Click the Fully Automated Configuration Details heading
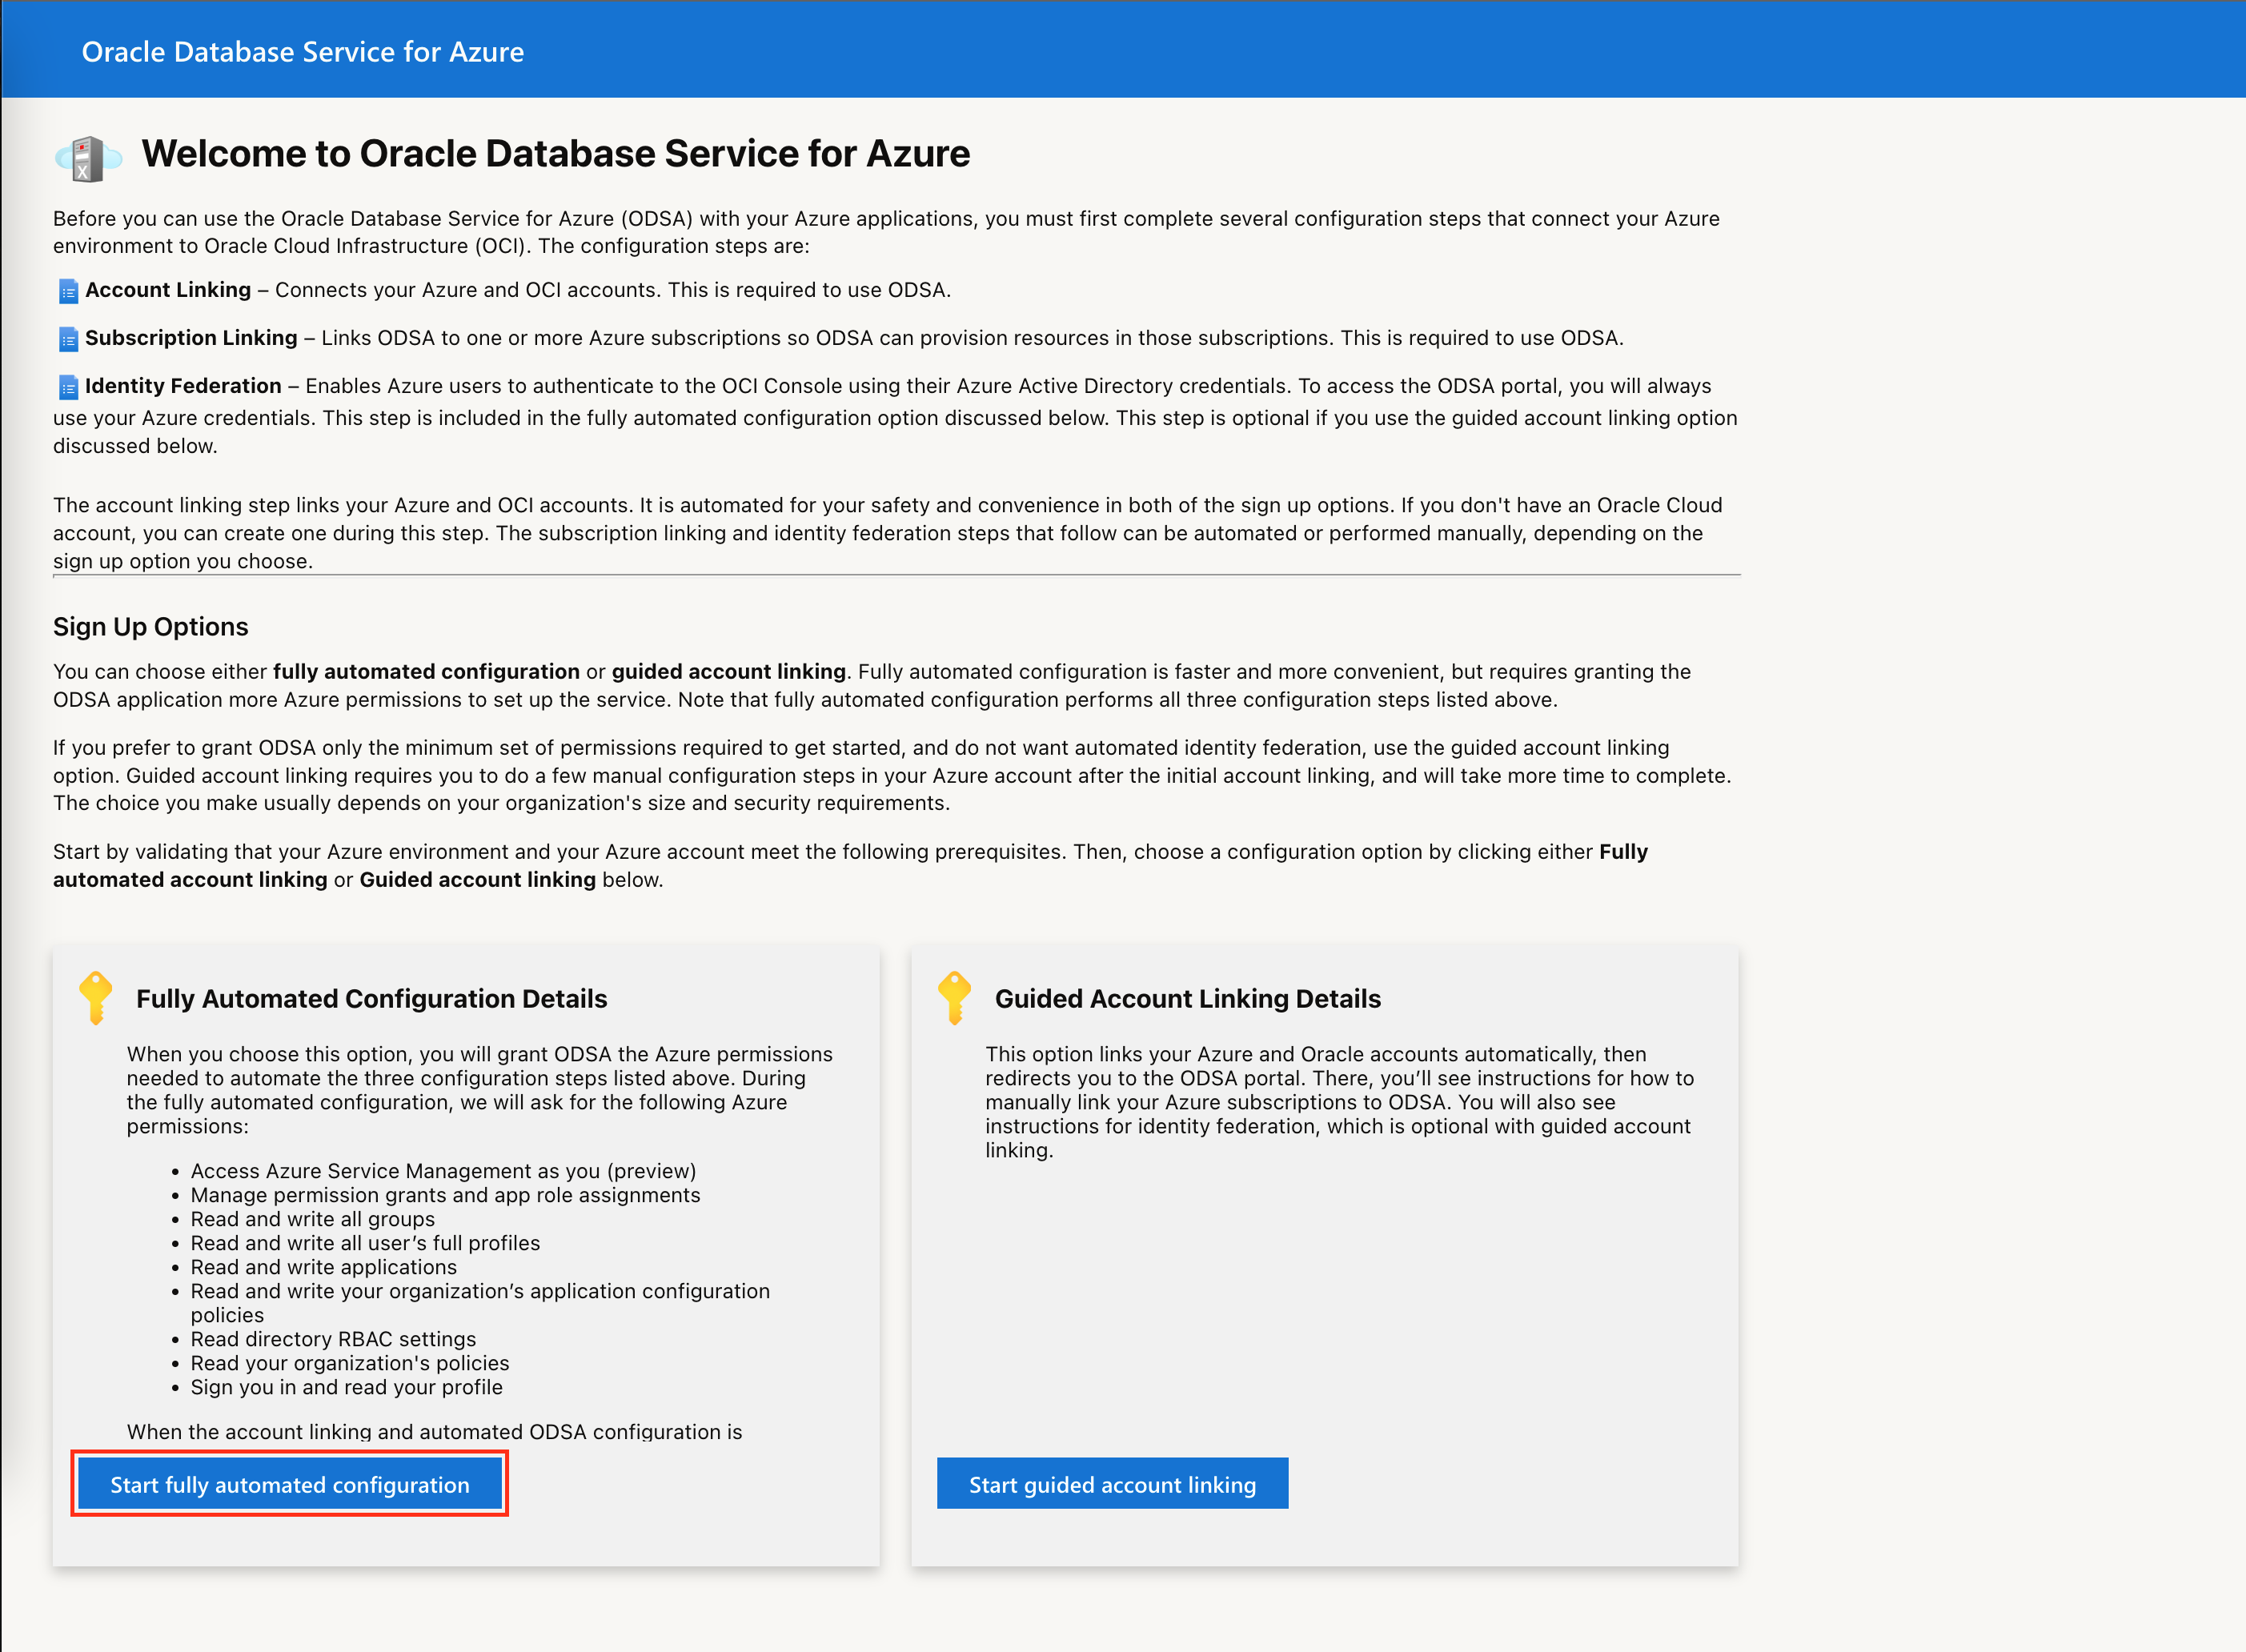The height and width of the screenshot is (1652, 2246). coord(372,999)
